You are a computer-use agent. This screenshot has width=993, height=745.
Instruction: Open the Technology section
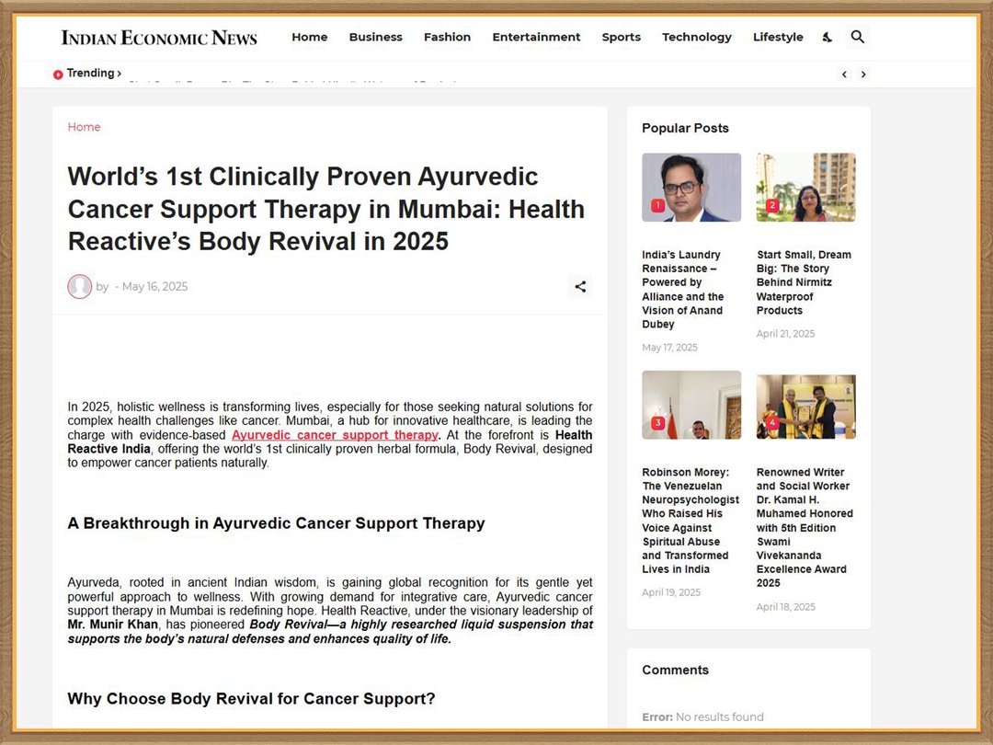pyautogui.click(x=697, y=37)
